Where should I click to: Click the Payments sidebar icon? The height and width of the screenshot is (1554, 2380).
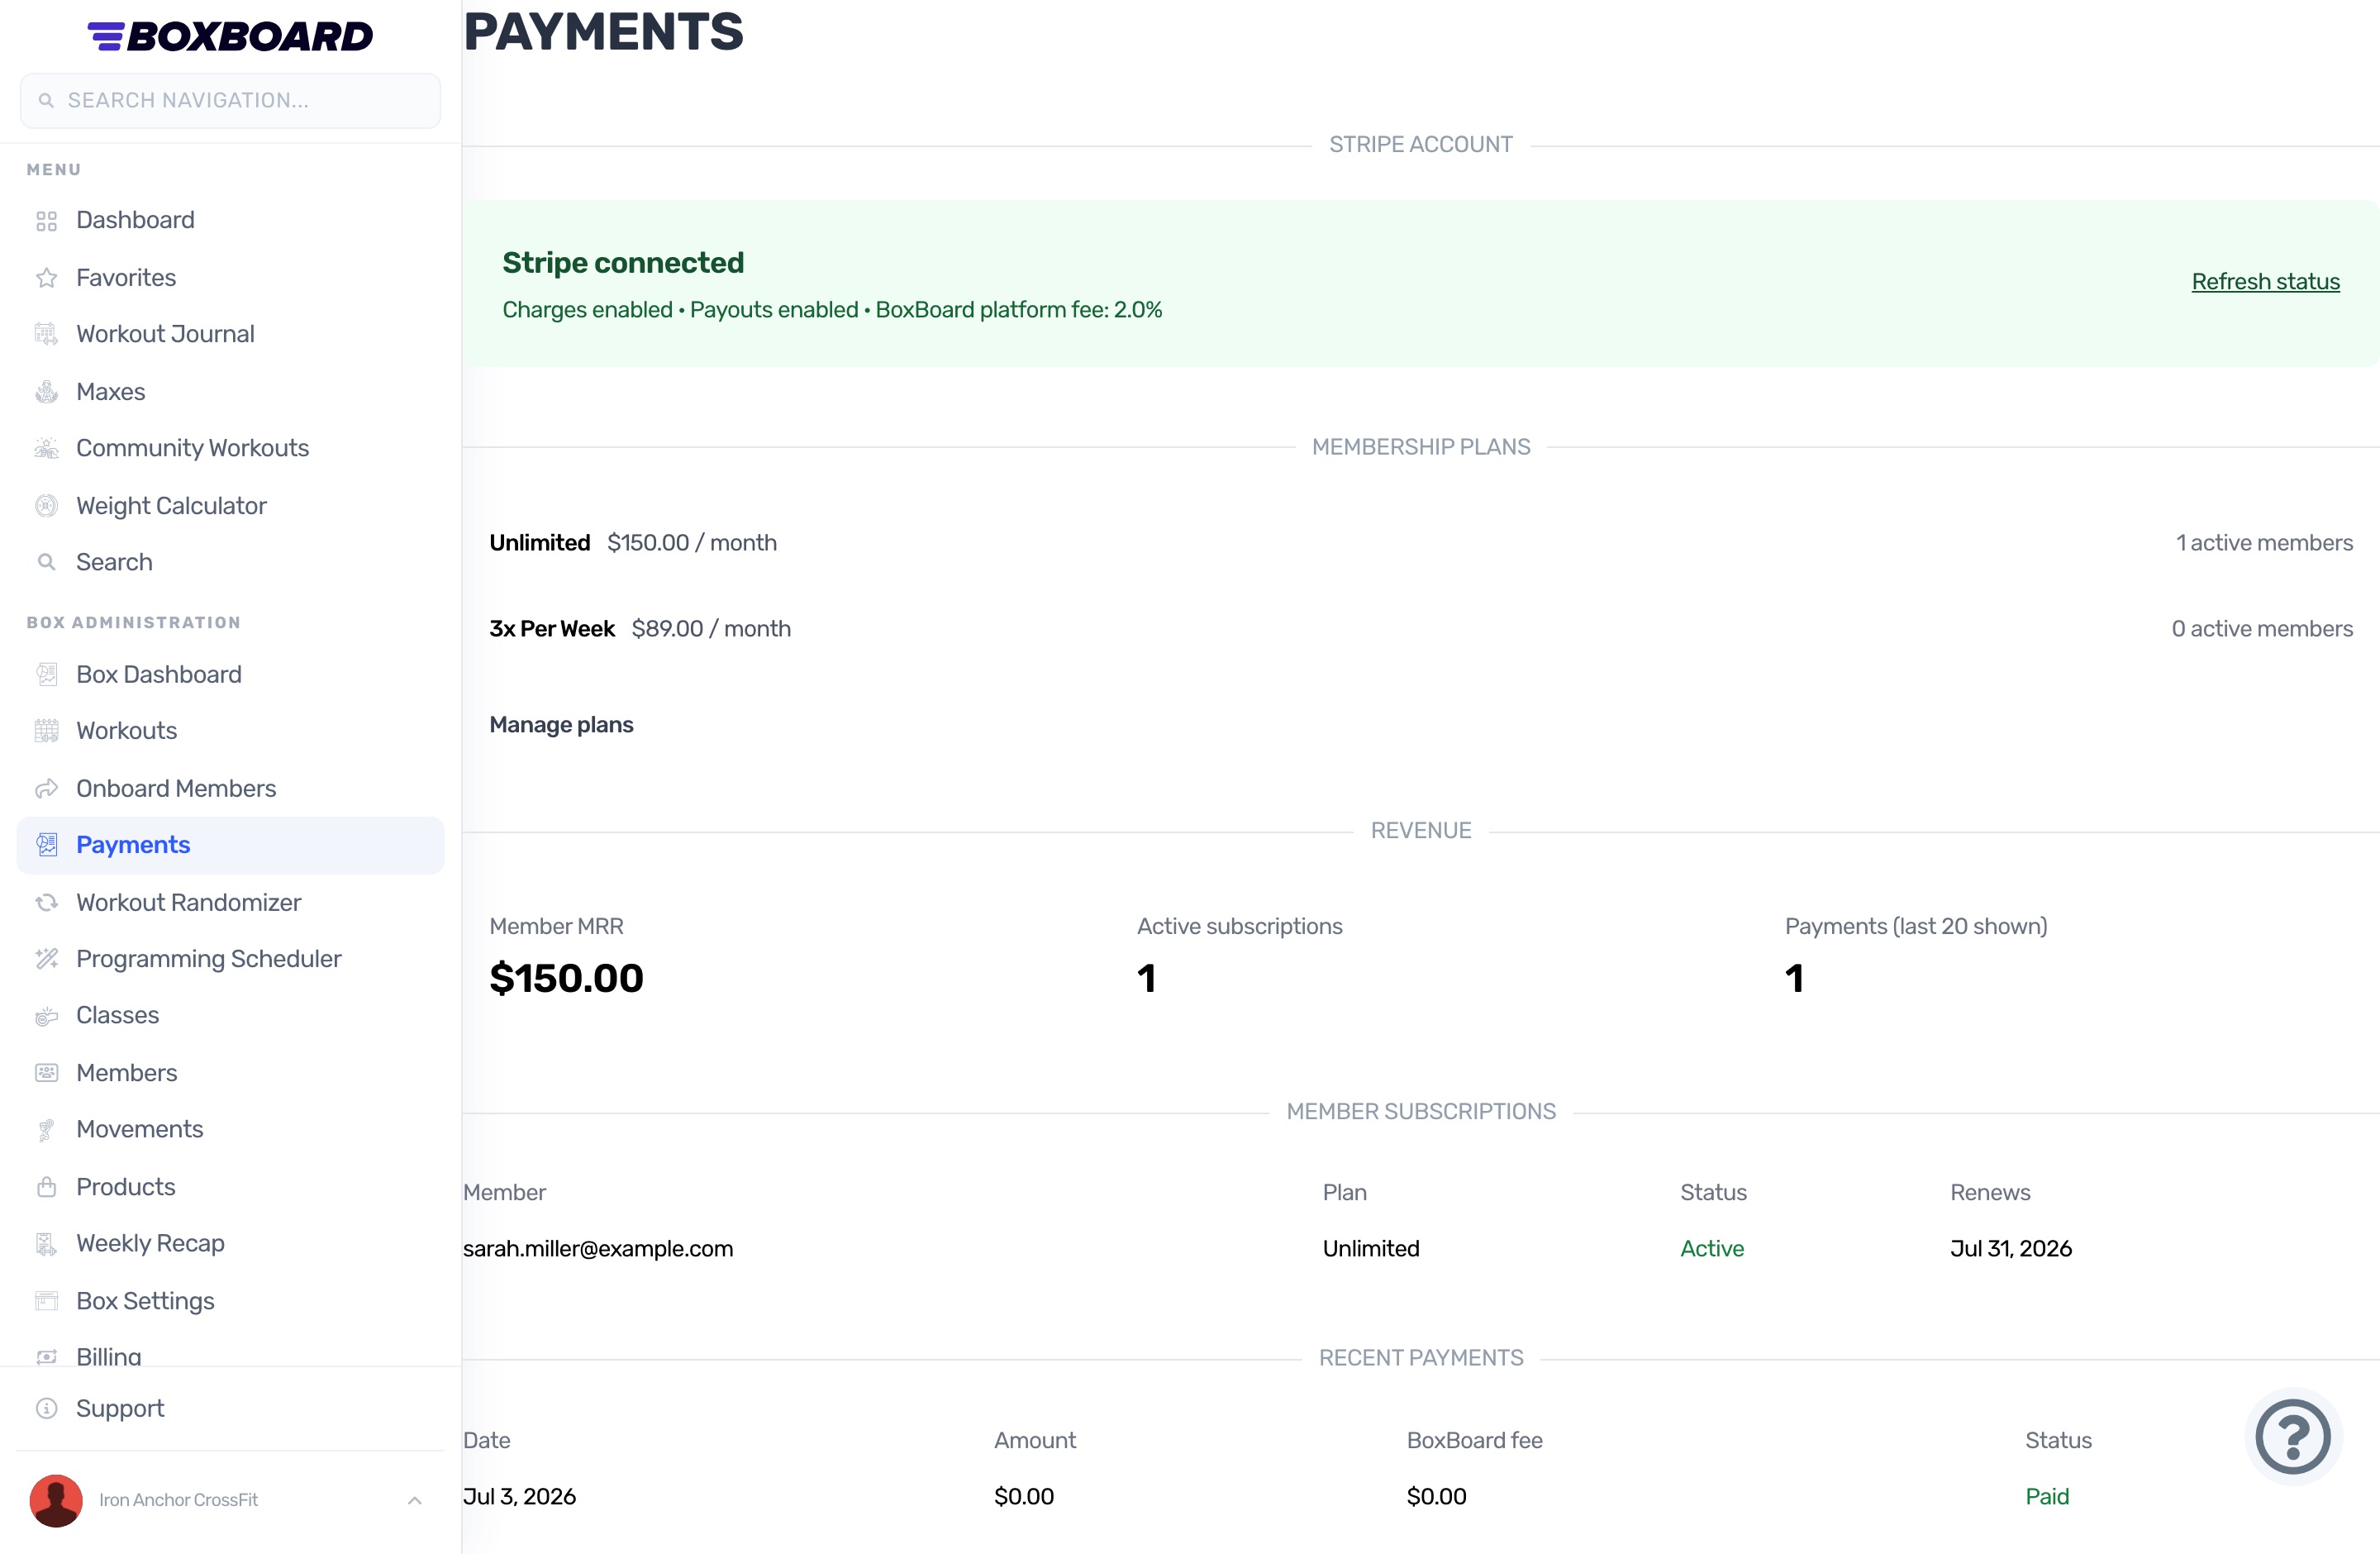[46, 845]
